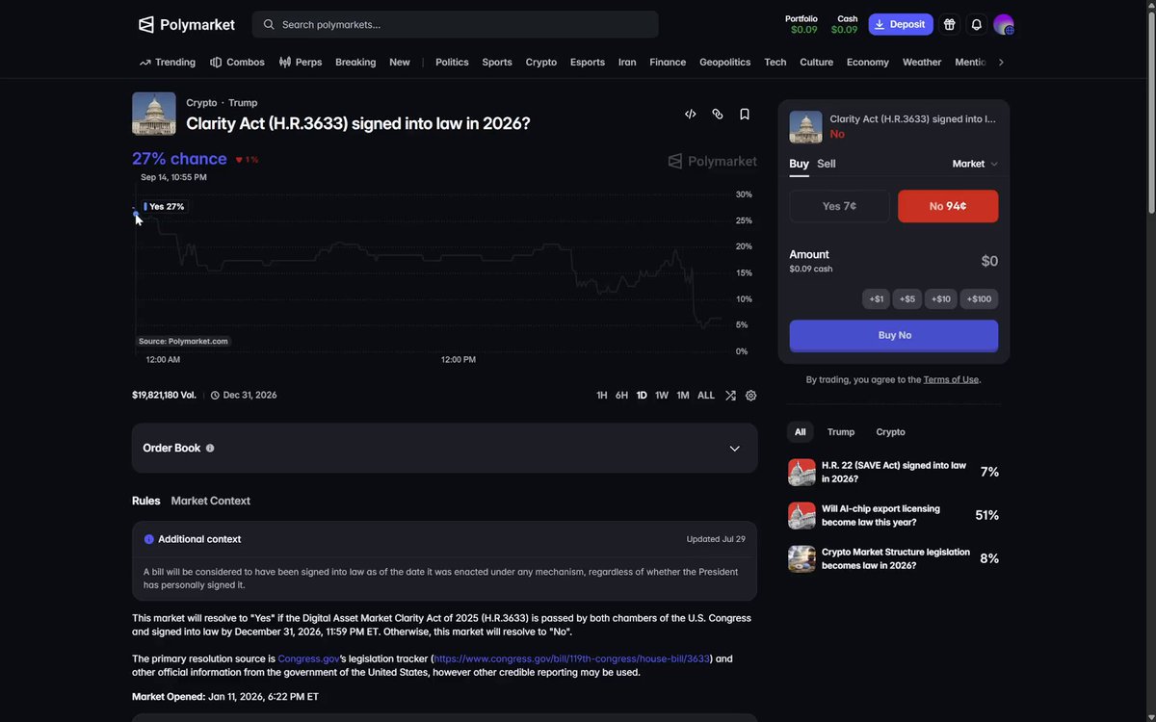Viewport: 1156px width, 722px height.
Task: Open the Geopolitics category
Action: pos(725,63)
